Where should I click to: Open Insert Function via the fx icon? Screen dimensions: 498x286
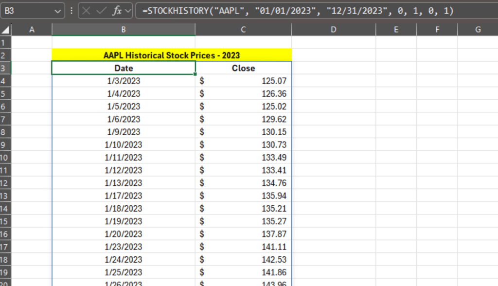click(117, 11)
